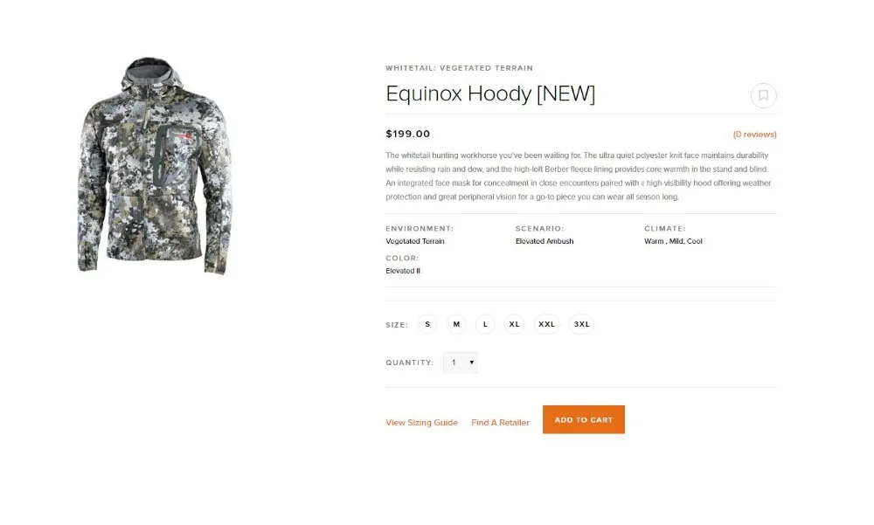Click the Warm, Mild, Cool climate value
Screen dimensions: 874x525
tap(673, 241)
